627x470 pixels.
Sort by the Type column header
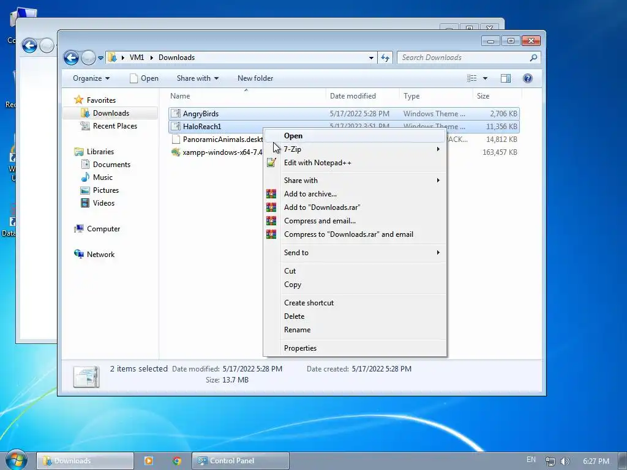coord(436,96)
